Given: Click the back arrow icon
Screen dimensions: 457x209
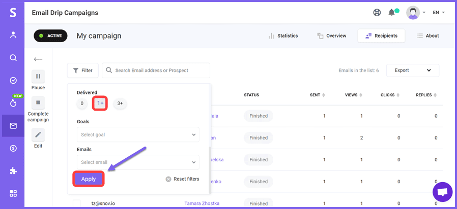Looking at the screenshot, I should [x=38, y=59].
